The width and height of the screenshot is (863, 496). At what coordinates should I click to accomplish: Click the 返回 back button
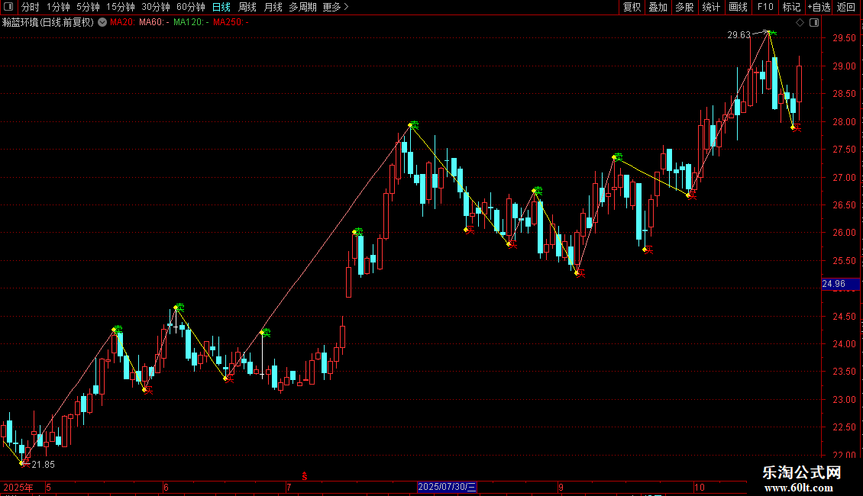click(846, 7)
